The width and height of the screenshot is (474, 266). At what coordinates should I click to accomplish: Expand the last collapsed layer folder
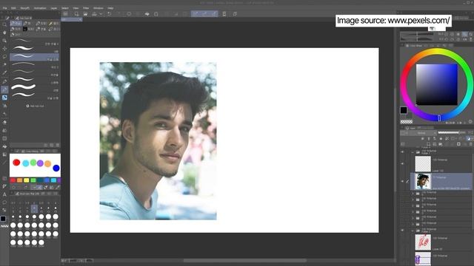click(x=413, y=224)
